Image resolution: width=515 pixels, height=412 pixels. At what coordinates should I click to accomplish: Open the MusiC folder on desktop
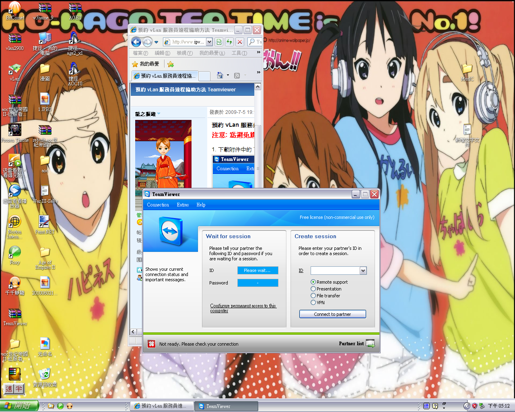coord(467,72)
